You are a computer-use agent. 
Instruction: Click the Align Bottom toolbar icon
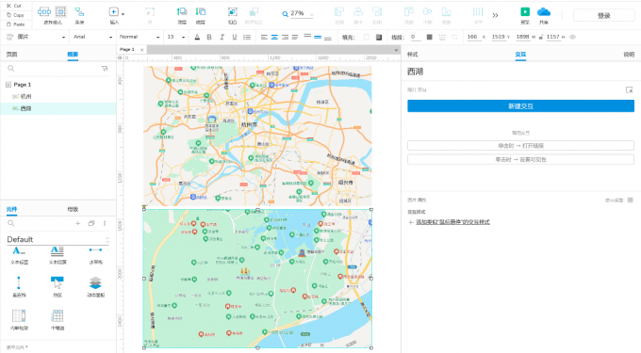click(x=447, y=12)
